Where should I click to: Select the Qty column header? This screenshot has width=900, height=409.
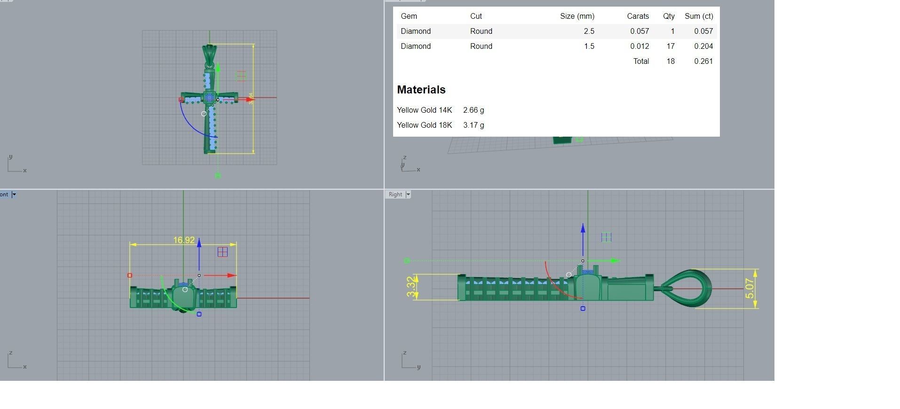(669, 16)
